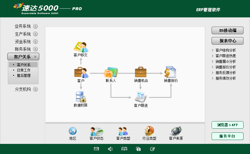The width and height of the screenshot is (250, 154).
Task: Expand the 分支机构 chevron
Action: (35, 89)
